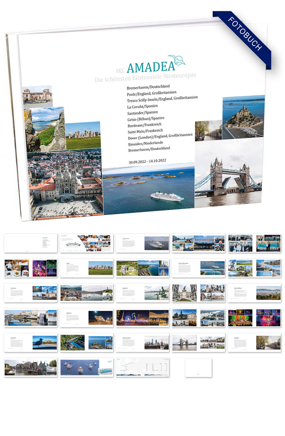Click the AMADEA logo on the cover
This screenshot has width=285, height=436.
(151, 67)
